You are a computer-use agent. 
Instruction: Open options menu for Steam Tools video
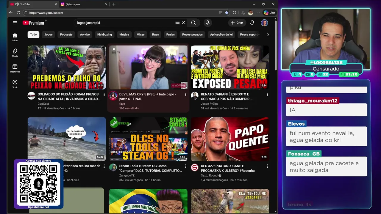coord(185,166)
